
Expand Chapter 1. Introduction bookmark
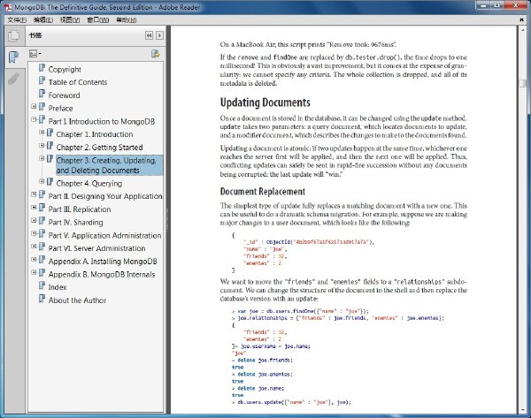tap(42, 133)
